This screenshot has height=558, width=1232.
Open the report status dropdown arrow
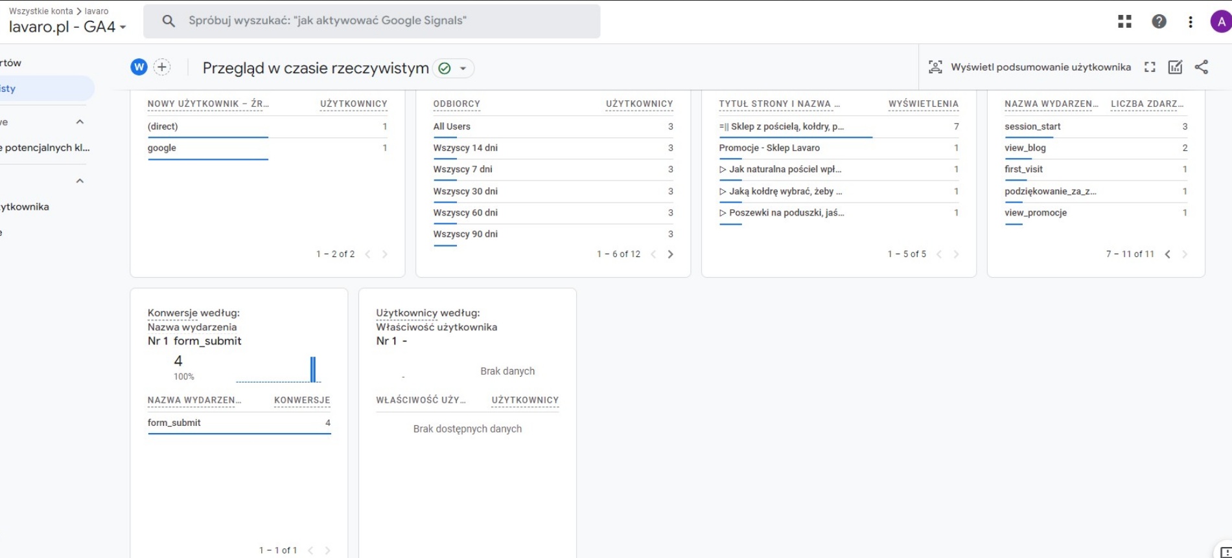463,69
